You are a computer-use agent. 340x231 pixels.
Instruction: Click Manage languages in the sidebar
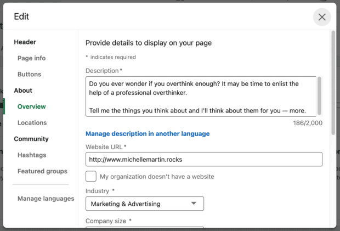[46, 199]
